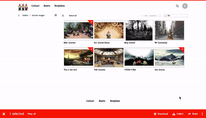Open the more options kebab menu
Image resolution: width=206 pixels, height=118 pixels.
[x=202, y=114]
